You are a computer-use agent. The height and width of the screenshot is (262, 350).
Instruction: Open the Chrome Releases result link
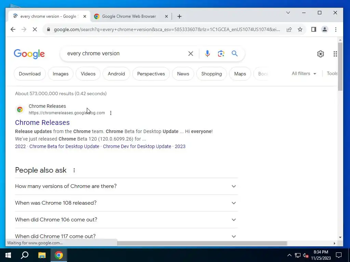click(42, 122)
